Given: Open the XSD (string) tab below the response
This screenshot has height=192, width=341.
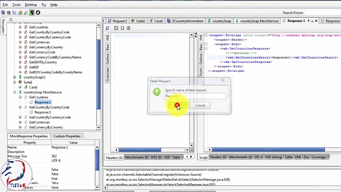Looking at the screenshot, I should tap(274, 157).
